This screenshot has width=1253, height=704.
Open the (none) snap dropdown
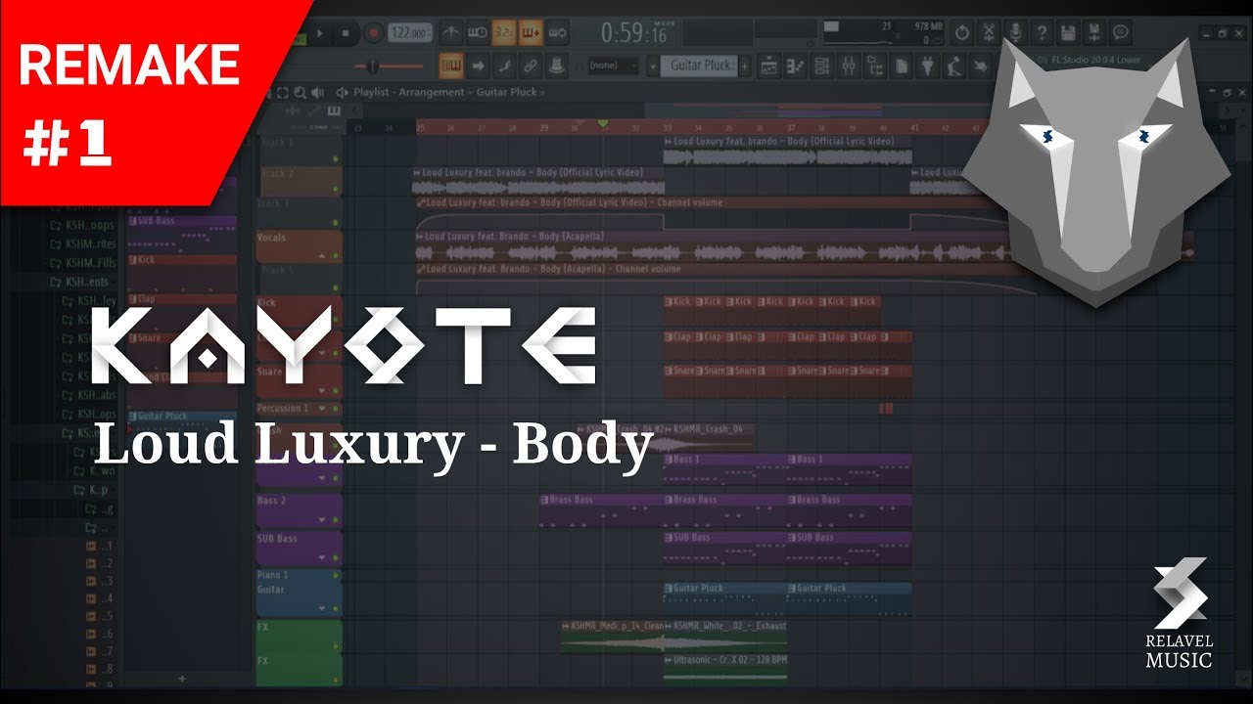click(x=613, y=66)
